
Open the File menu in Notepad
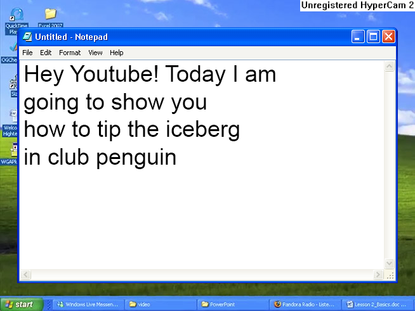click(27, 53)
